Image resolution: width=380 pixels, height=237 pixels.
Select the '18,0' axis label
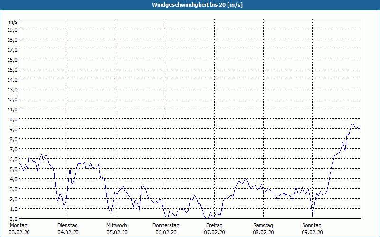[x=12, y=40]
